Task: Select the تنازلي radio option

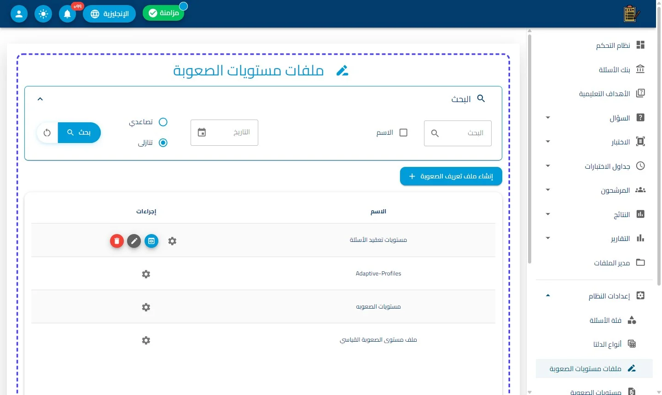Action: [x=163, y=143]
